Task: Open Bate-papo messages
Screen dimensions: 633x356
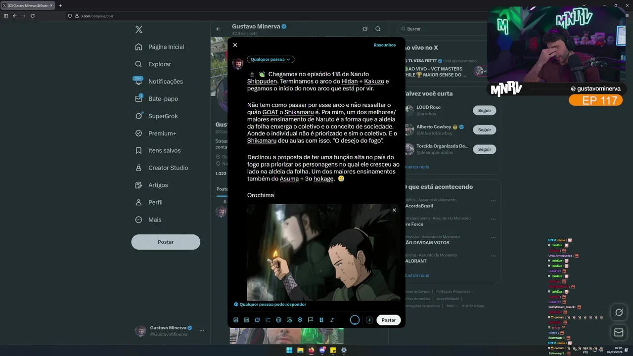Action: click(156, 99)
